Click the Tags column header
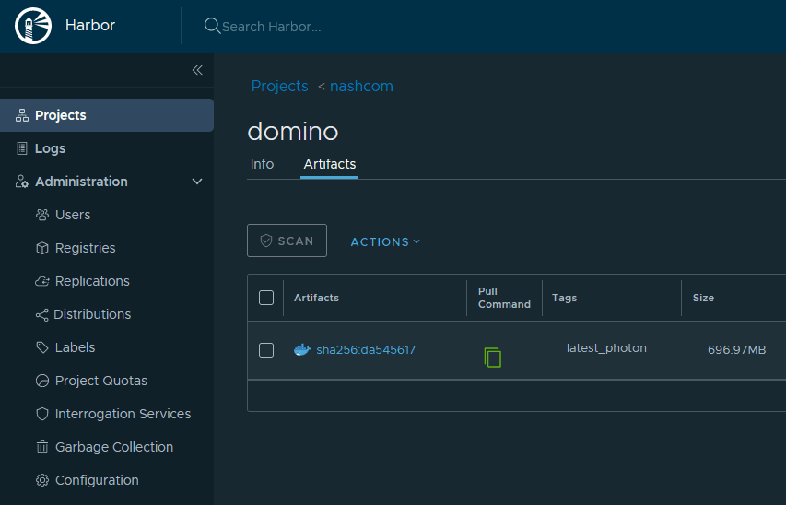This screenshot has height=505, width=786. [x=565, y=298]
